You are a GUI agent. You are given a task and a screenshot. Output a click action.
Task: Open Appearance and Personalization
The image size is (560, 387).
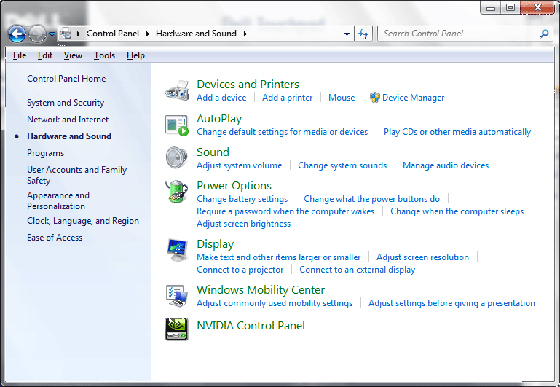point(58,200)
